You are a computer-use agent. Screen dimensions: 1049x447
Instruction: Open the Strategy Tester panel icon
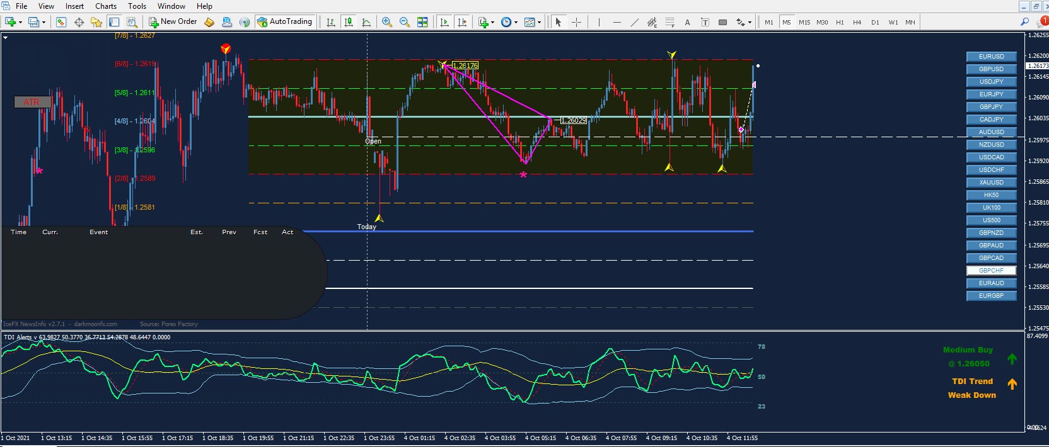132,22
